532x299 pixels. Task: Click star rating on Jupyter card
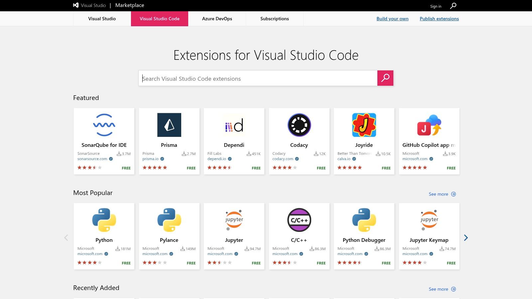tap(220, 262)
